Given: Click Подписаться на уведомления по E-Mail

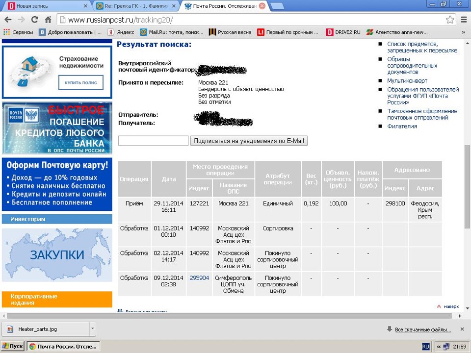Looking at the screenshot, I should [249, 141].
